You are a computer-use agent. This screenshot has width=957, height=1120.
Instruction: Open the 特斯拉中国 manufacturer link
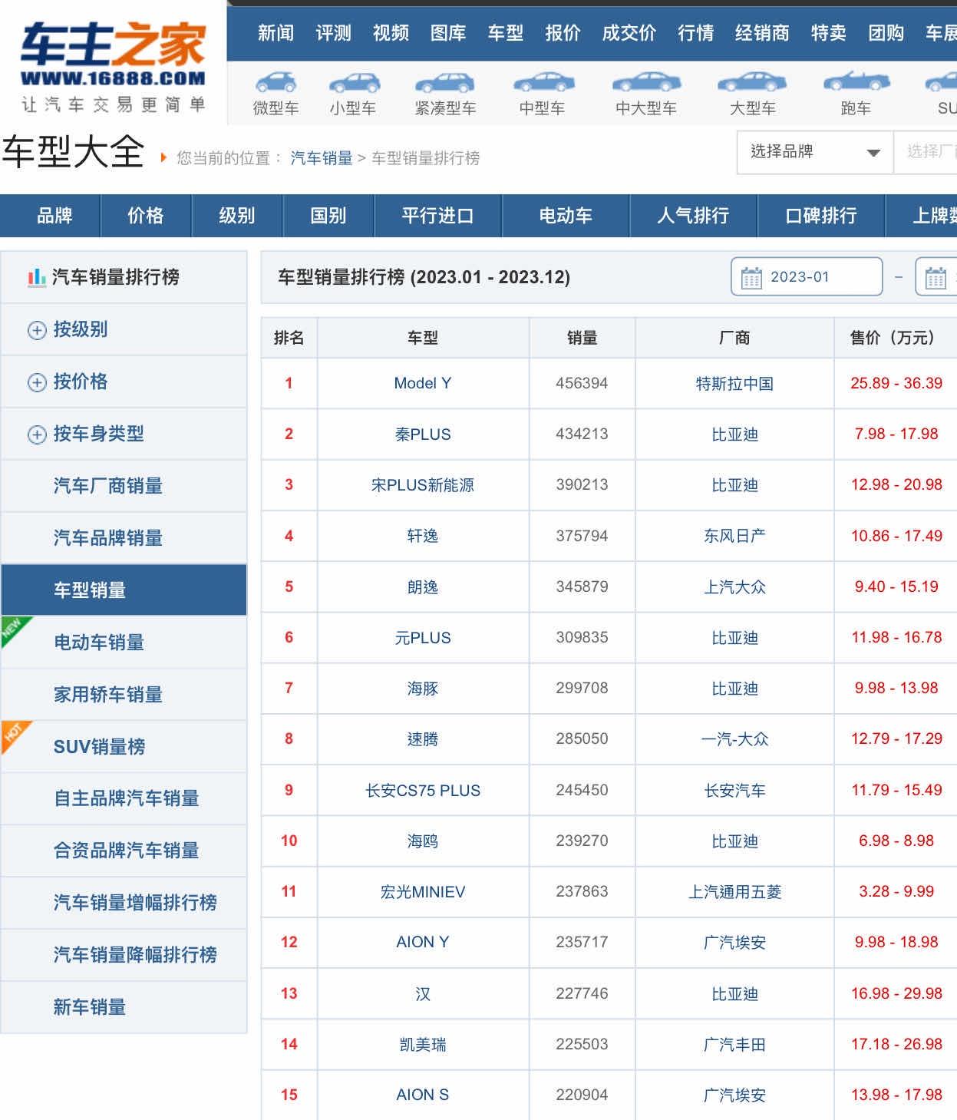coord(734,383)
